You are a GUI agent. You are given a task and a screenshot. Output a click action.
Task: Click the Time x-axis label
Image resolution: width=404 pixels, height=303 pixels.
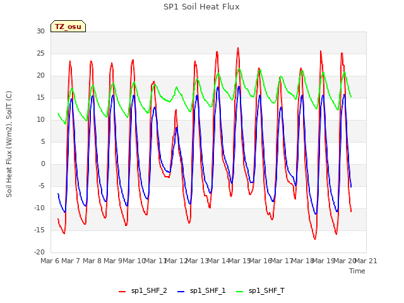(x=357, y=271)
